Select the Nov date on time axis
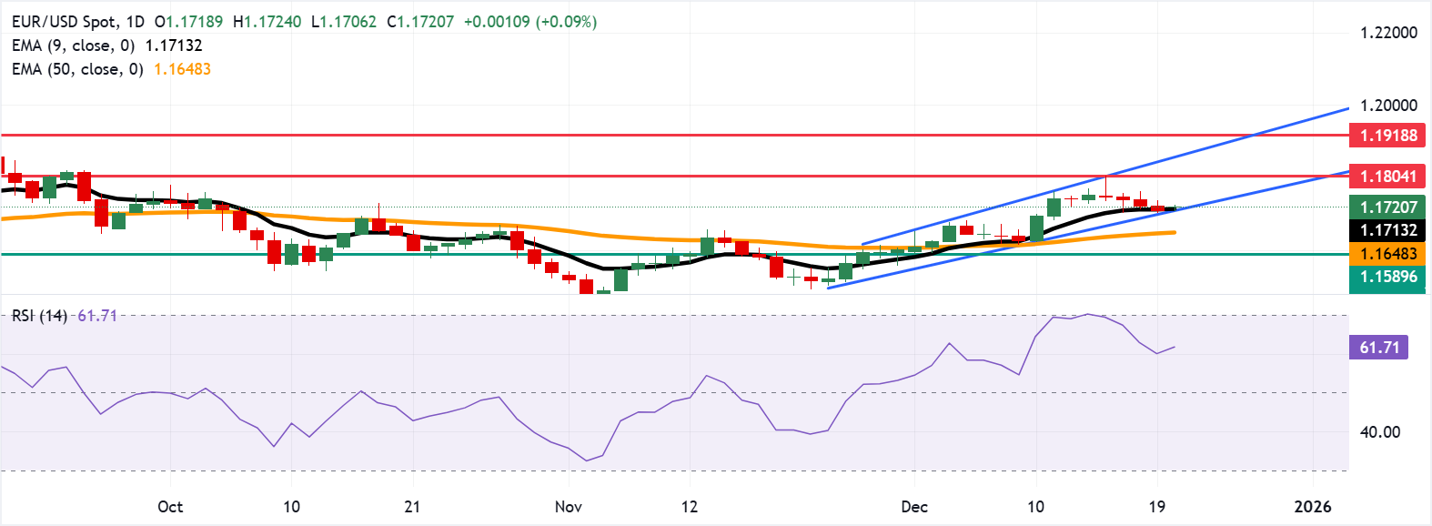Screen dimensions: 1432x526 (x=569, y=507)
